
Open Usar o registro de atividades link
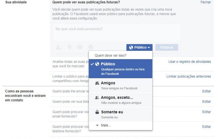click(x=190, y=62)
